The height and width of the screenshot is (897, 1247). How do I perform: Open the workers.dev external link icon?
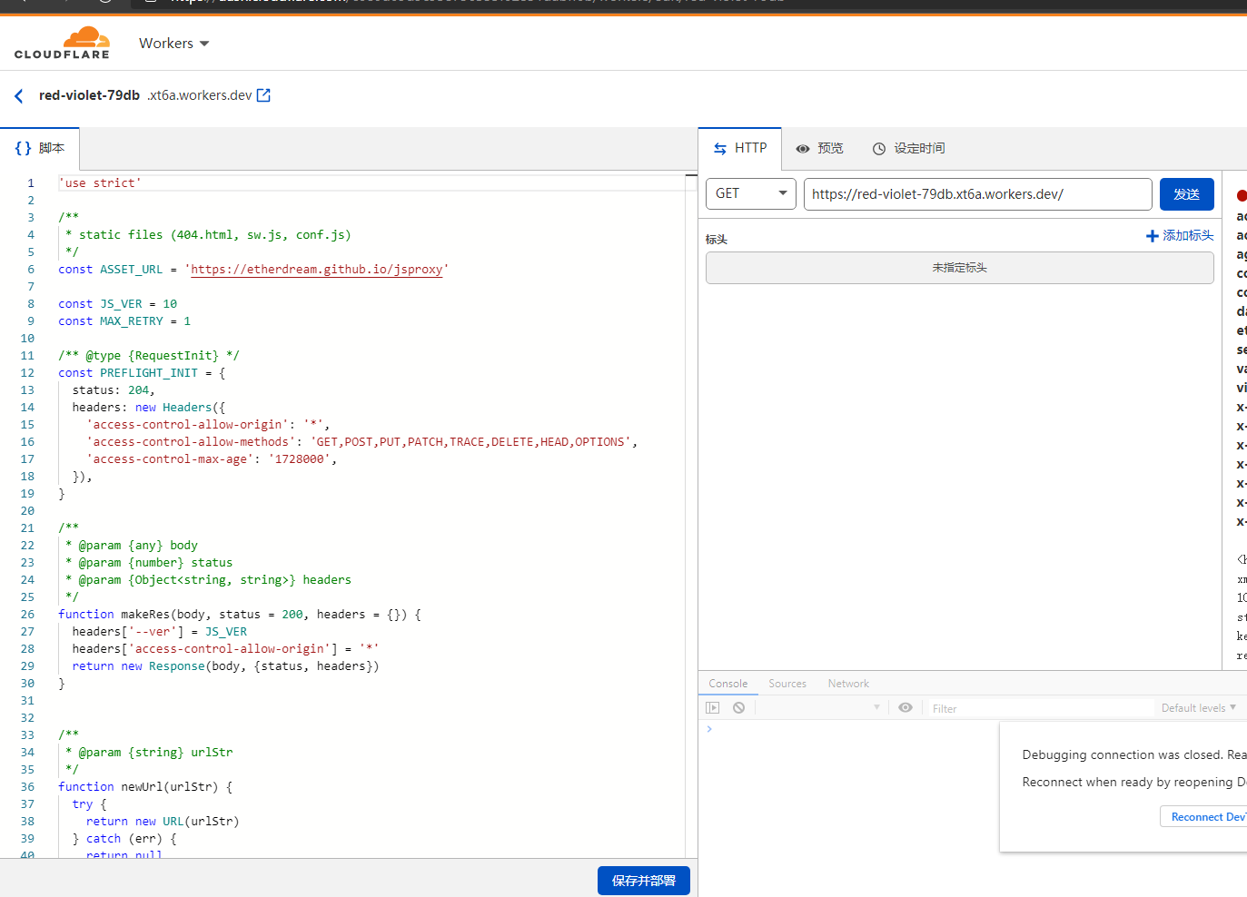click(x=263, y=95)
